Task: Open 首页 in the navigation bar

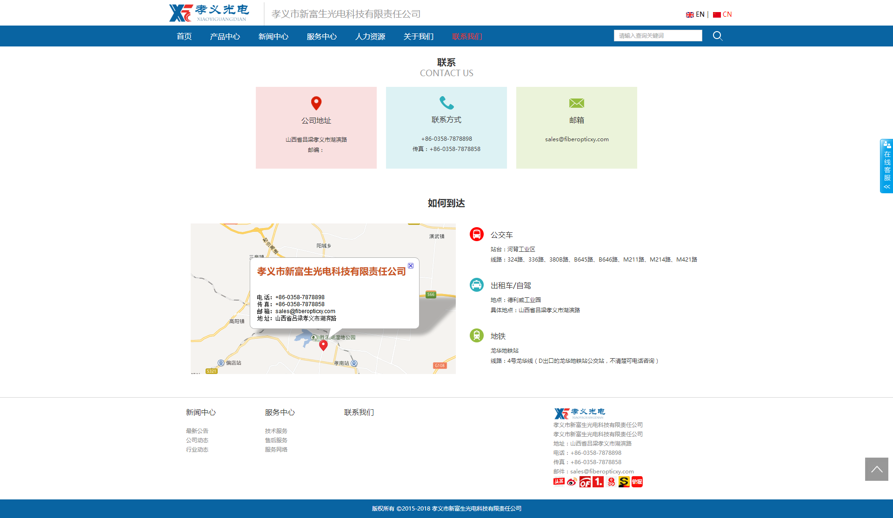Action: coord(184,36)
